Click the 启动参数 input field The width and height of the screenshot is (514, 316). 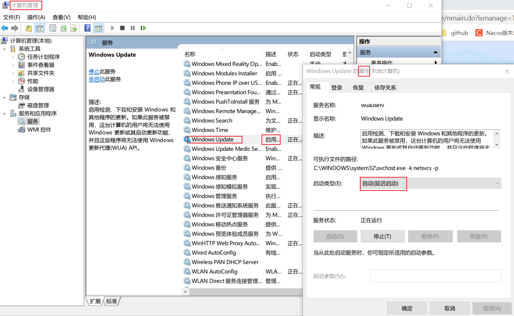coord(435,276)
